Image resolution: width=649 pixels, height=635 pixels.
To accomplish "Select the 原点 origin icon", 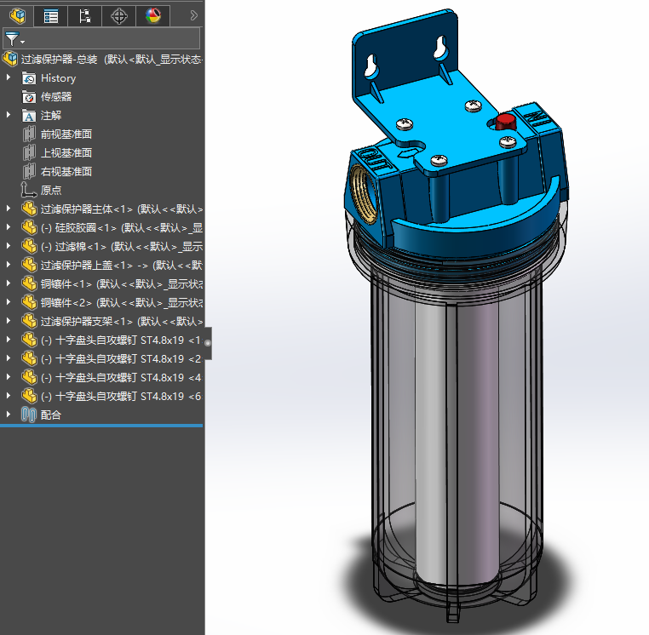I will click(x=29, y=190).
